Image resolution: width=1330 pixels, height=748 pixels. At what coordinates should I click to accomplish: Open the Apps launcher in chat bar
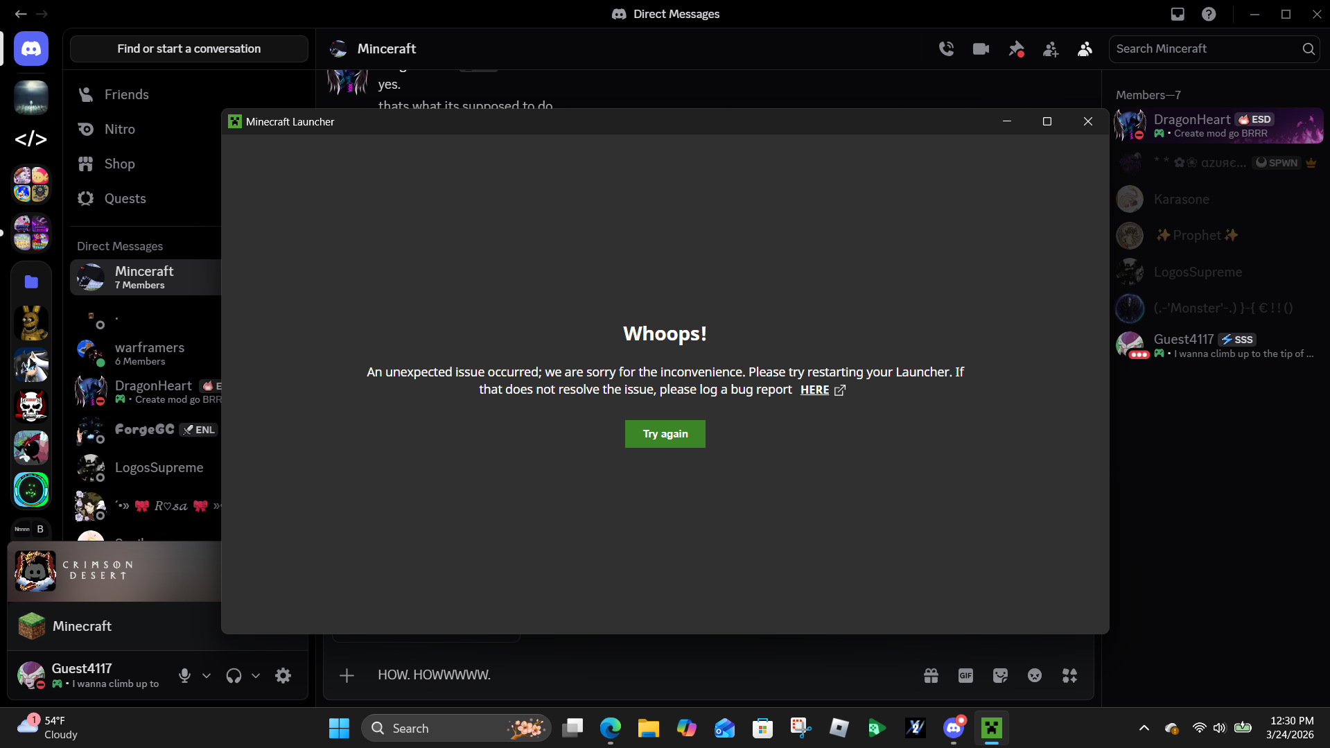1069,675
